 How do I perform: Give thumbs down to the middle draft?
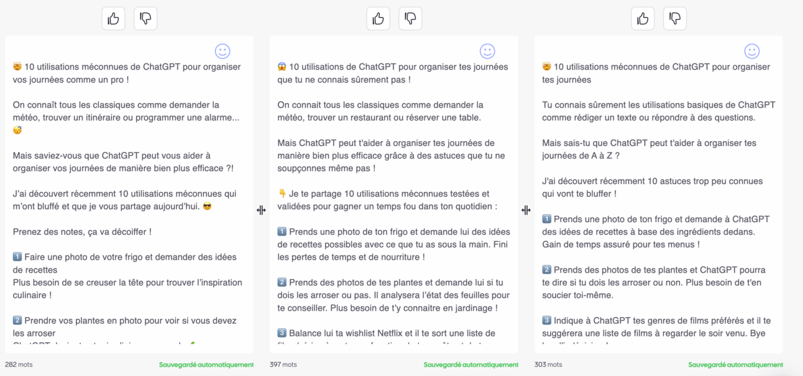410,19
